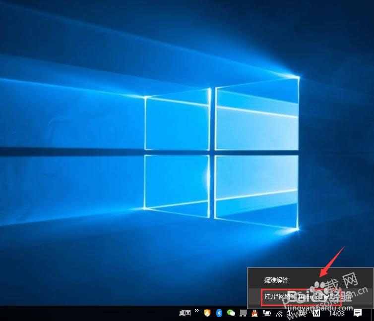Select 疑难解答 in the context menu
This screenshot has height=321, width=374.
click(276, 280)
